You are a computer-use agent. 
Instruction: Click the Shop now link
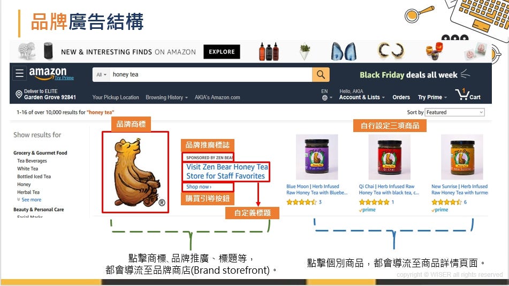[199, 187]
